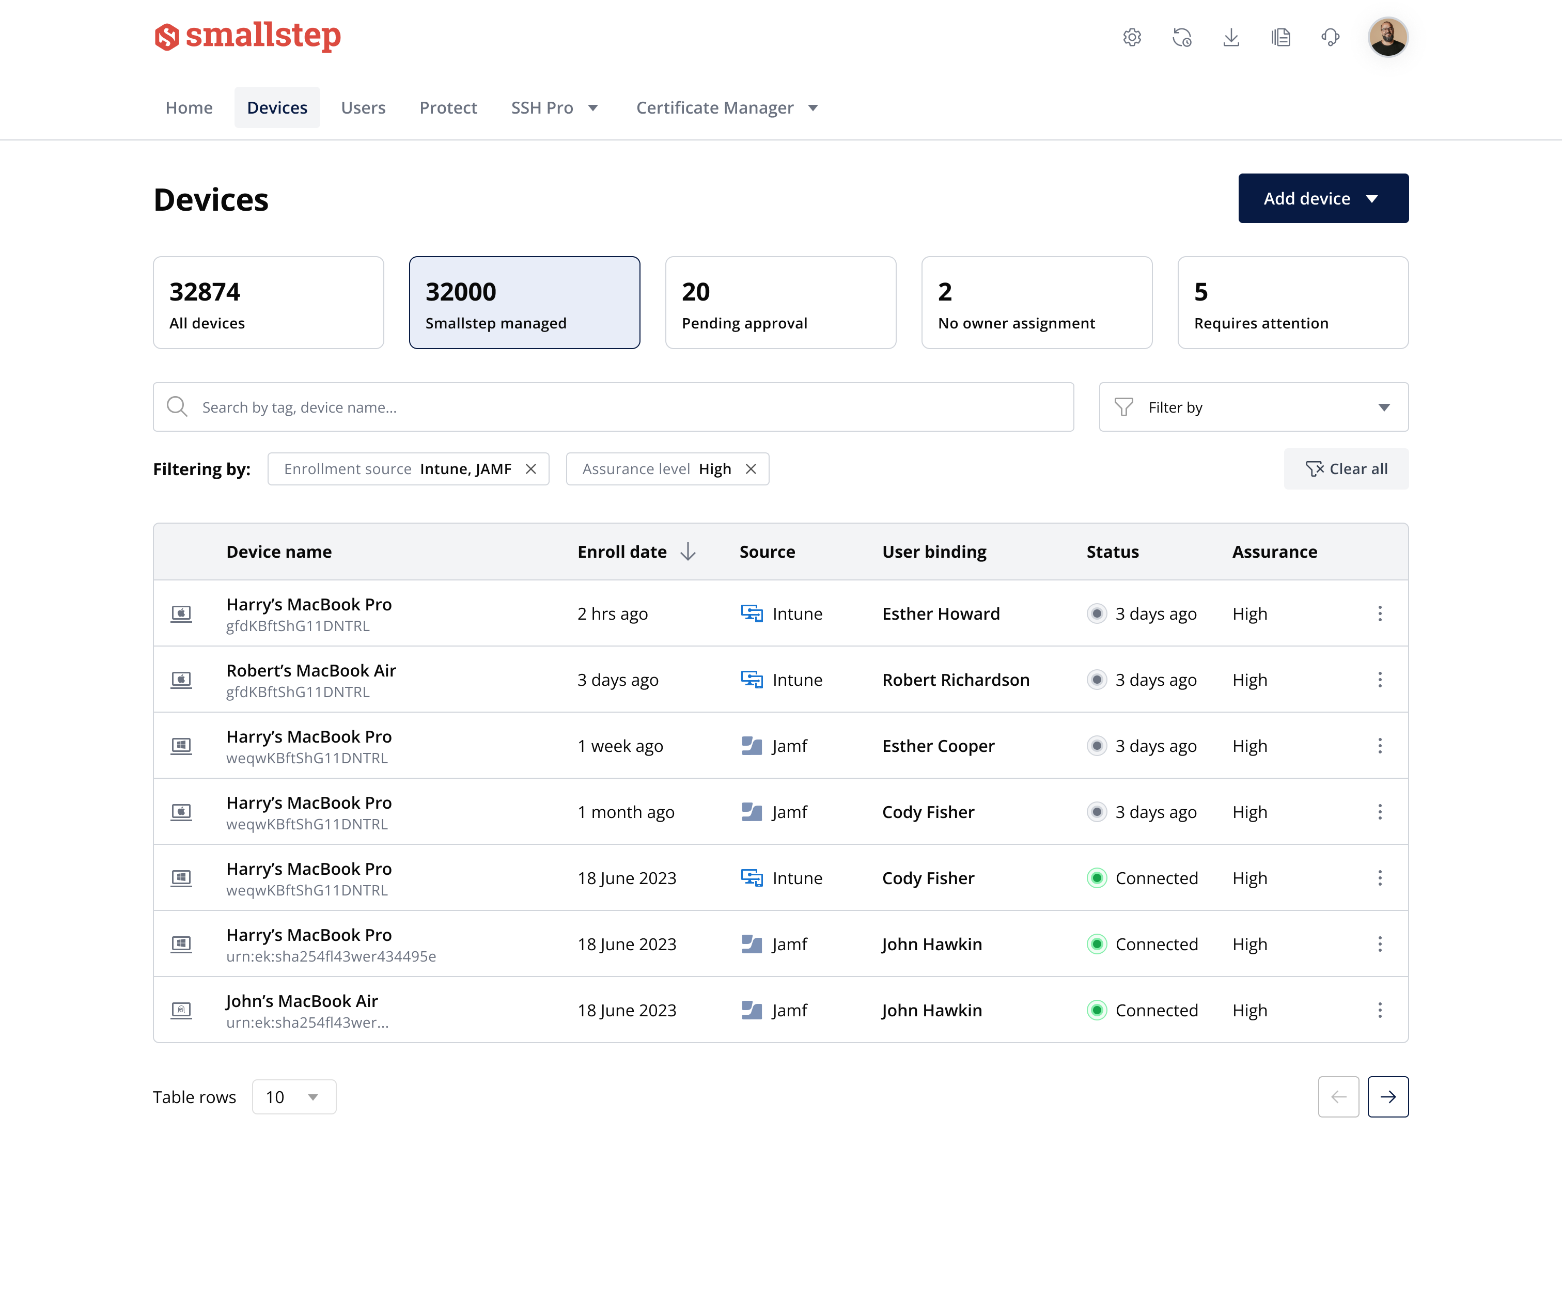Click the Connected status indicator for John Hawkin
The image size is (1562, 1290).
pos(1097,943)
